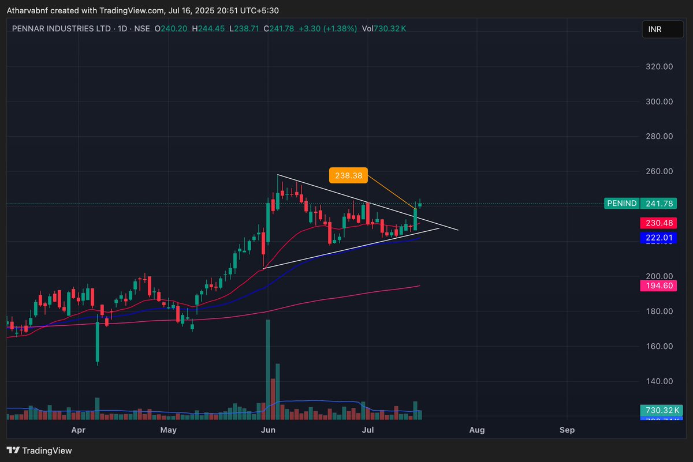Select the orange 238.38 callout label
The height and width of the screenshot is (462, 693).
[348, 176]
